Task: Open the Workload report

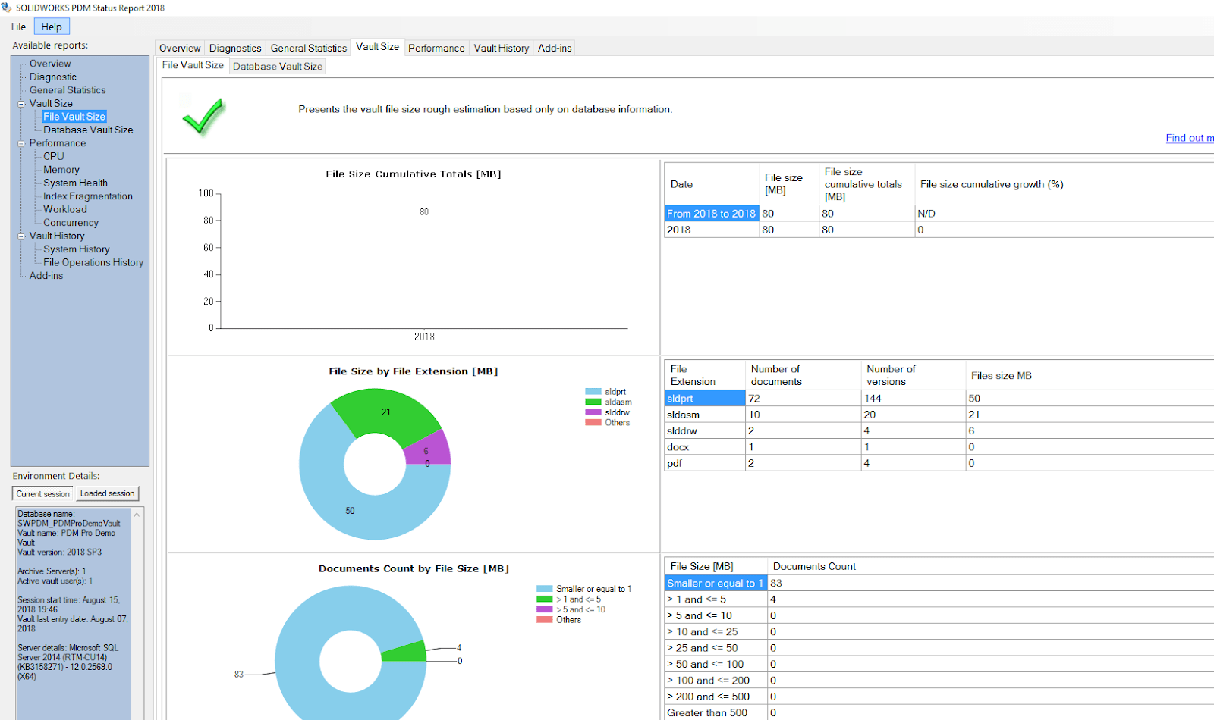Action: point(65,209)
